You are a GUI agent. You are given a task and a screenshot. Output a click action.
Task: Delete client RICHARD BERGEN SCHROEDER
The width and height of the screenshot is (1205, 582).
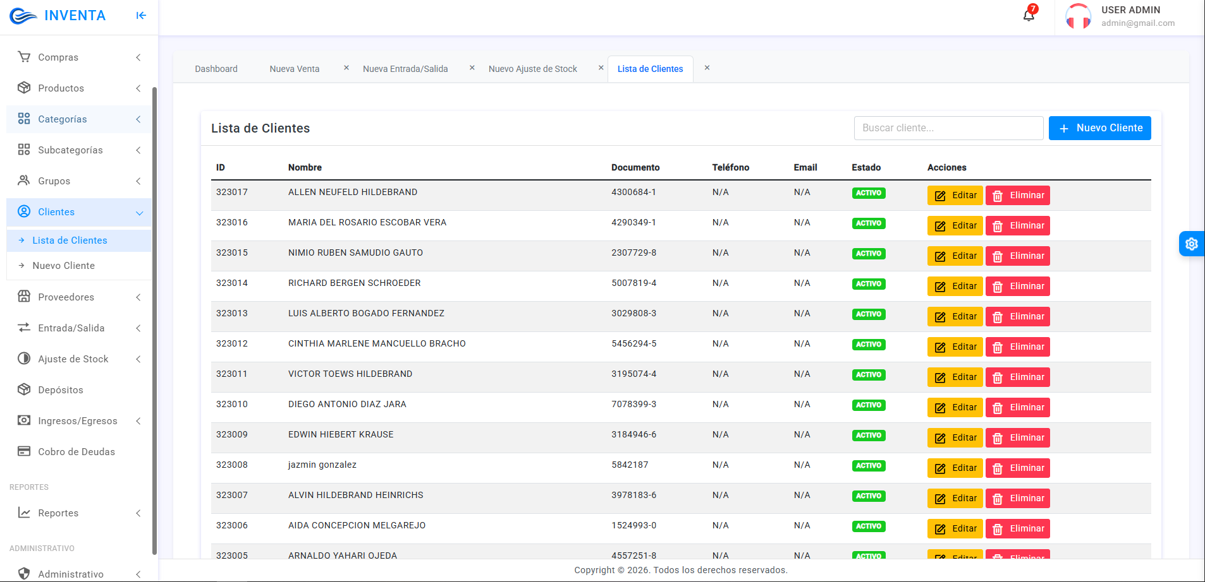click(1018, 286)
